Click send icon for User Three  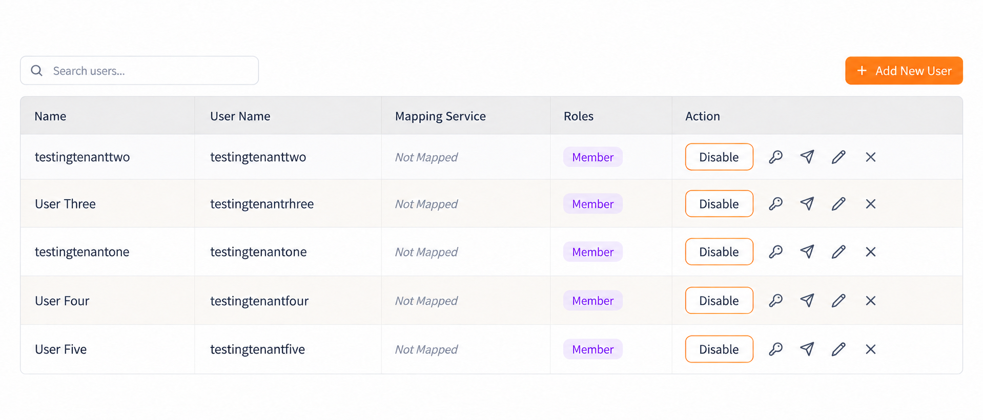(x=807, y=204)
